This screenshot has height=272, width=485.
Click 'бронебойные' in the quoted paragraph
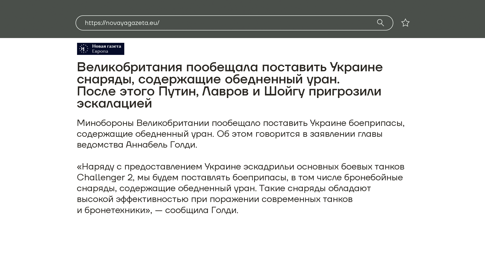373,178
